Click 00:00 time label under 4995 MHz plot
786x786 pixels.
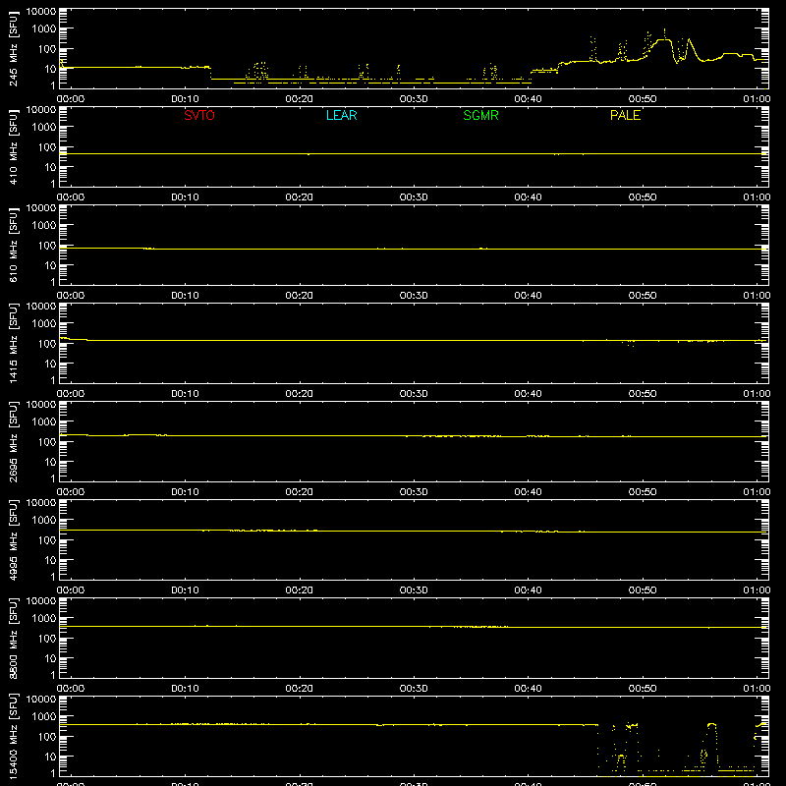(x=71, y=590)
